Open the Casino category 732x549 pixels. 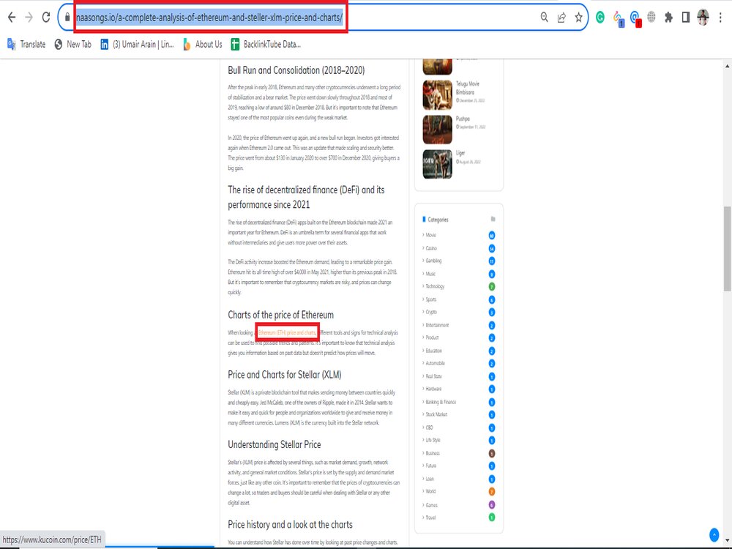point(431,248)
